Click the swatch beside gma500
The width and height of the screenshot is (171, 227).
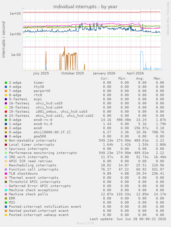point(6,136)
